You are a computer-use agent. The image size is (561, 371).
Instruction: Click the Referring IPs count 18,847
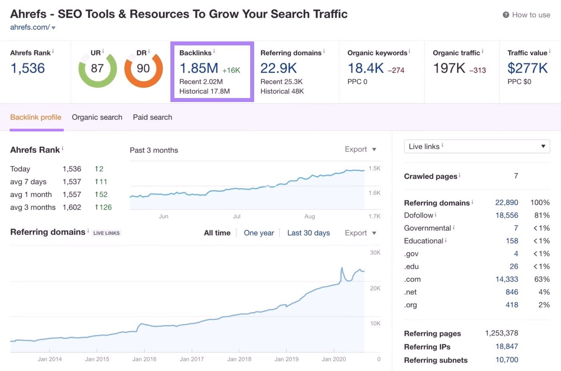[x=507, y=346]
